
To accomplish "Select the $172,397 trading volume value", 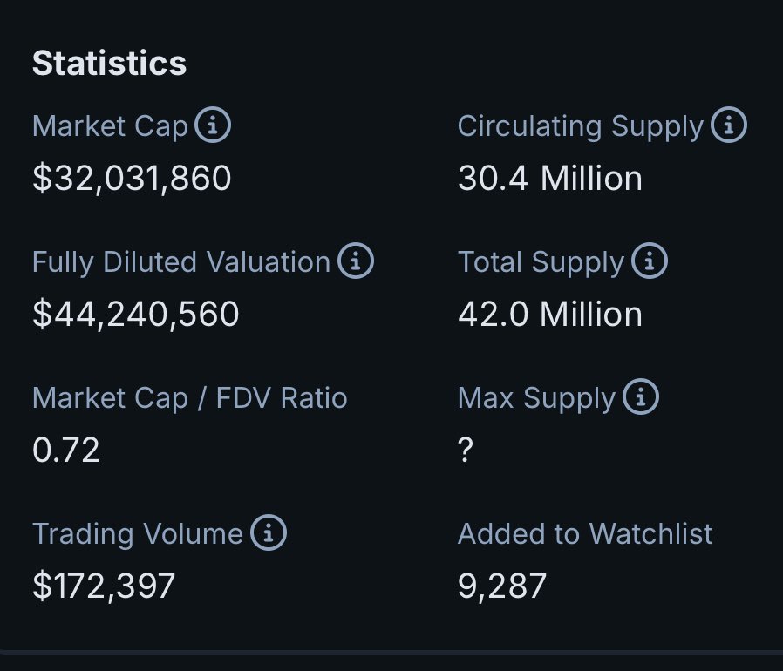I will (104, 586).
